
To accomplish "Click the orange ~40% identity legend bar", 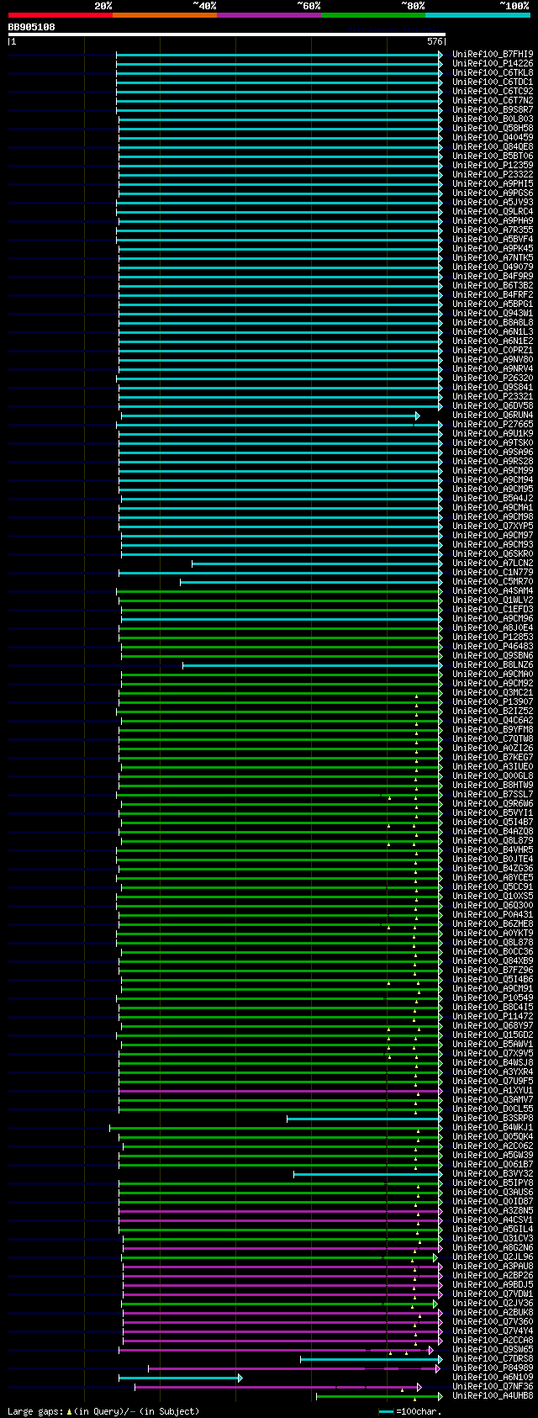I will (x=165, y=15).
